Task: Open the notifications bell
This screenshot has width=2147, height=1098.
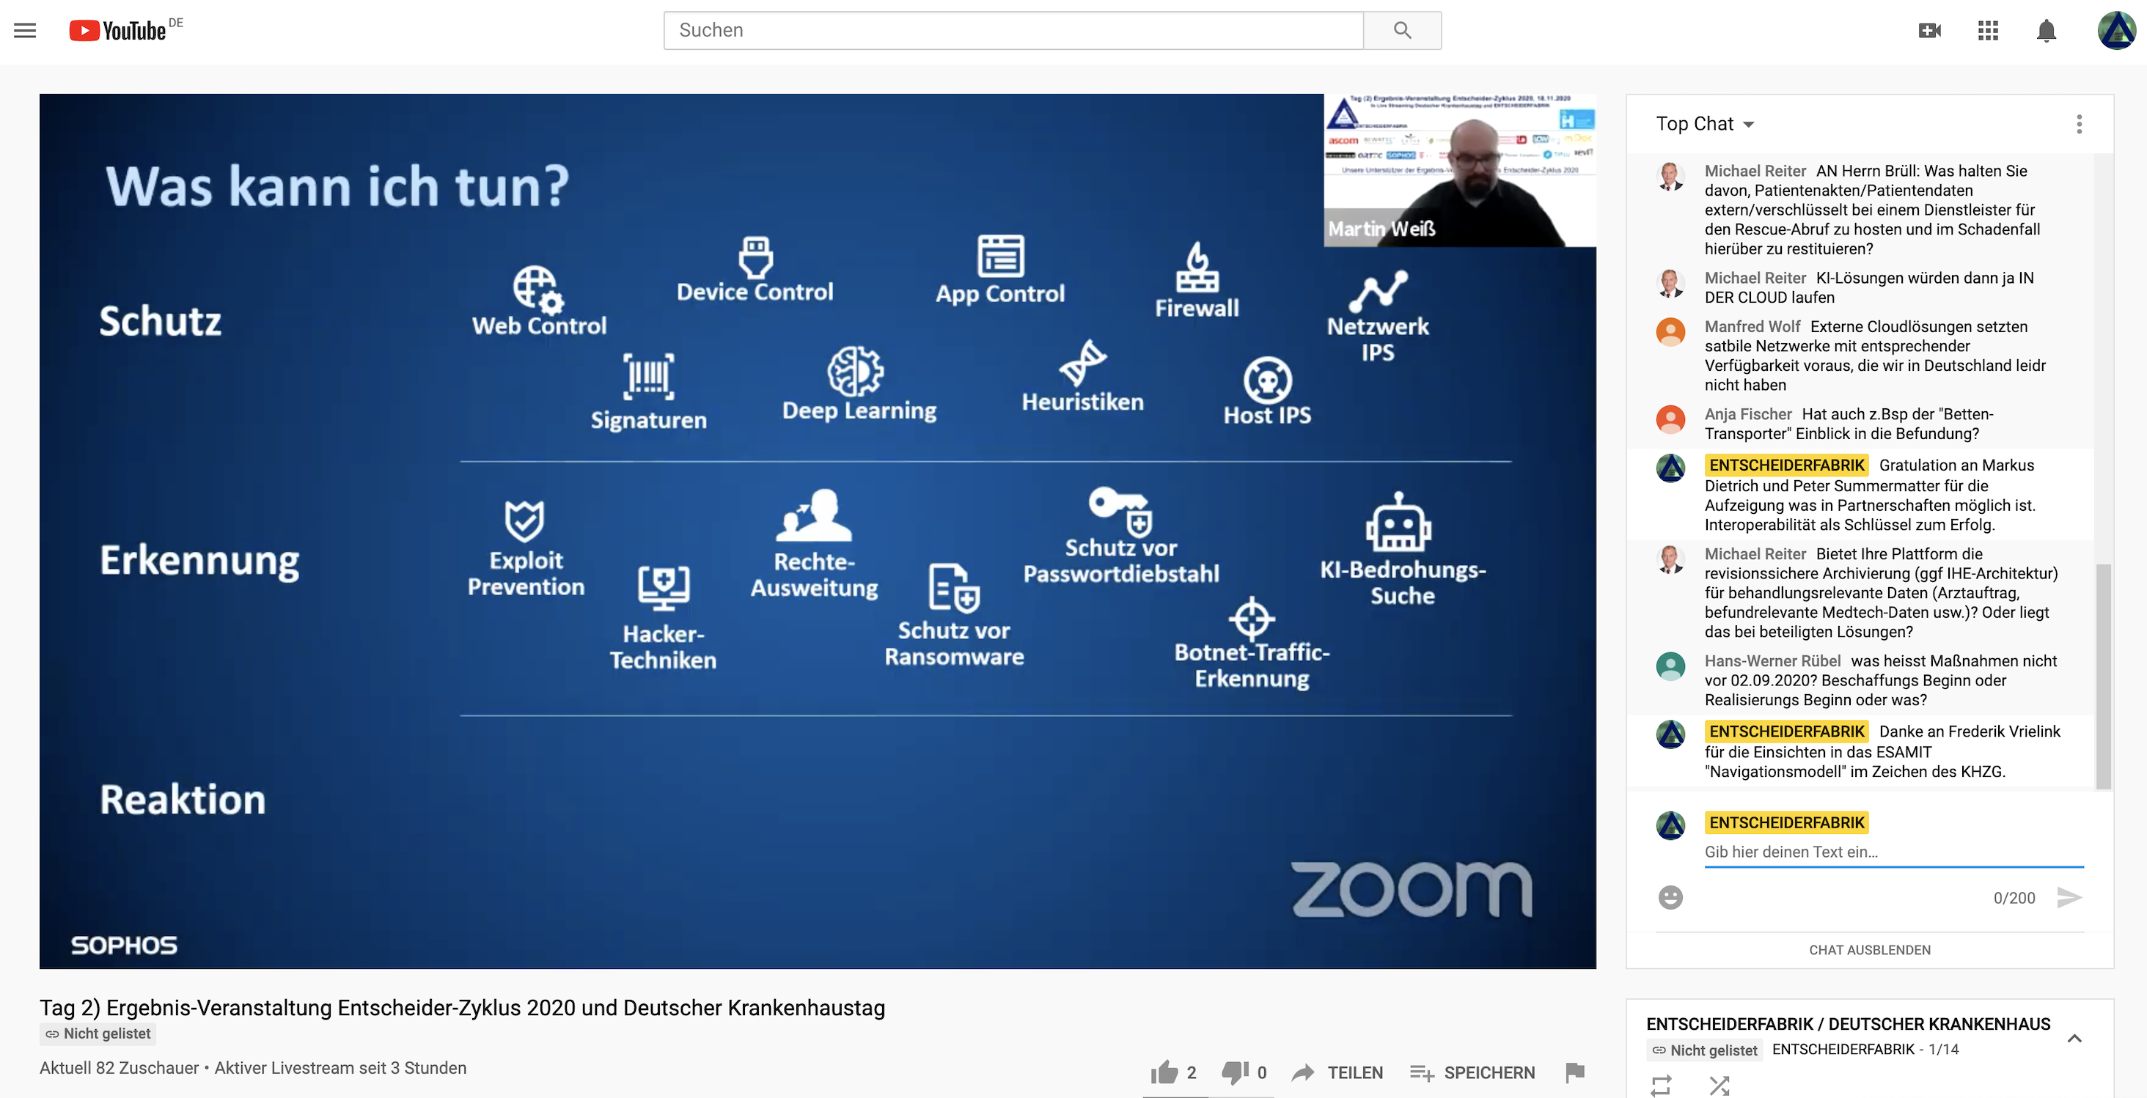Action: point(2046,31)
